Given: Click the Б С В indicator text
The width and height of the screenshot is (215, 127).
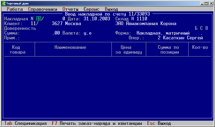Looking at the screenshot, I should tap(201, 28).
